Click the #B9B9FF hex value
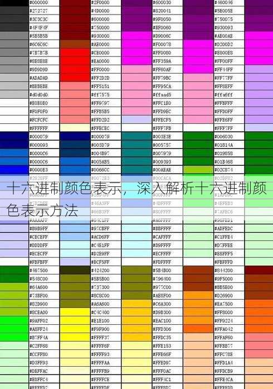This screenshot has width=273, height=389. [x=38, y=228]
